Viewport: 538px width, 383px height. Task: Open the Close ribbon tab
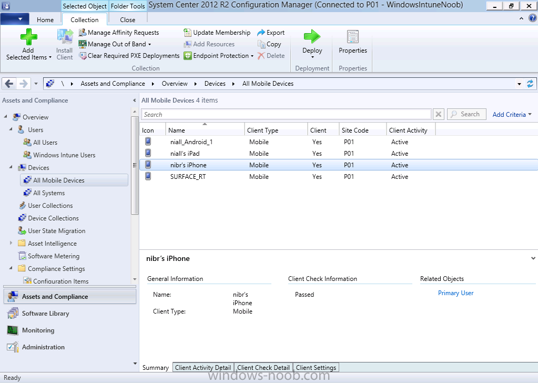[128, 20]
